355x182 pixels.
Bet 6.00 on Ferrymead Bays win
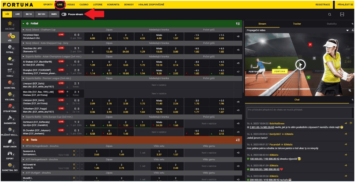coord(92,37)
